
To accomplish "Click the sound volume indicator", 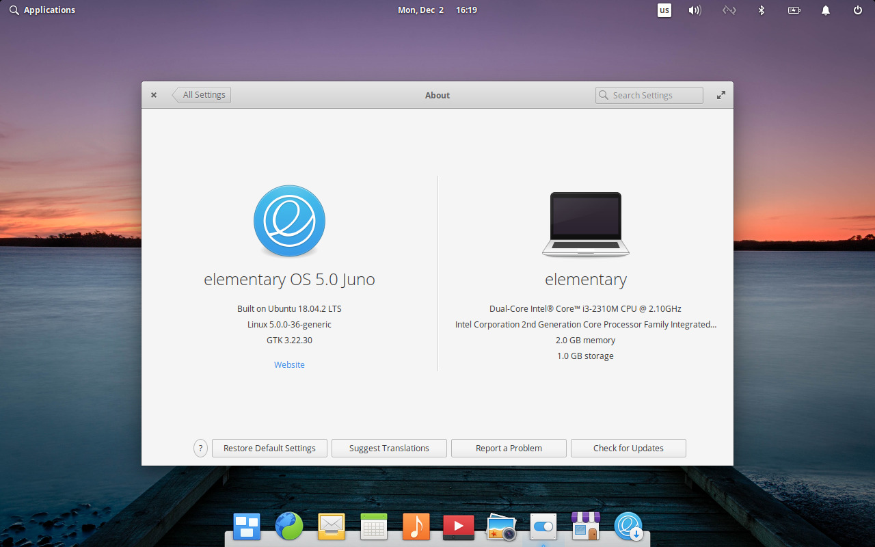I will click(x=695, y=10).
